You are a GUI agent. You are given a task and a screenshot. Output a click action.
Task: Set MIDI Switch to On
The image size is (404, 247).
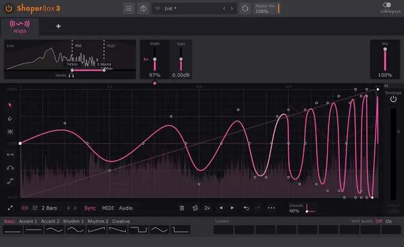click(388, 221)
